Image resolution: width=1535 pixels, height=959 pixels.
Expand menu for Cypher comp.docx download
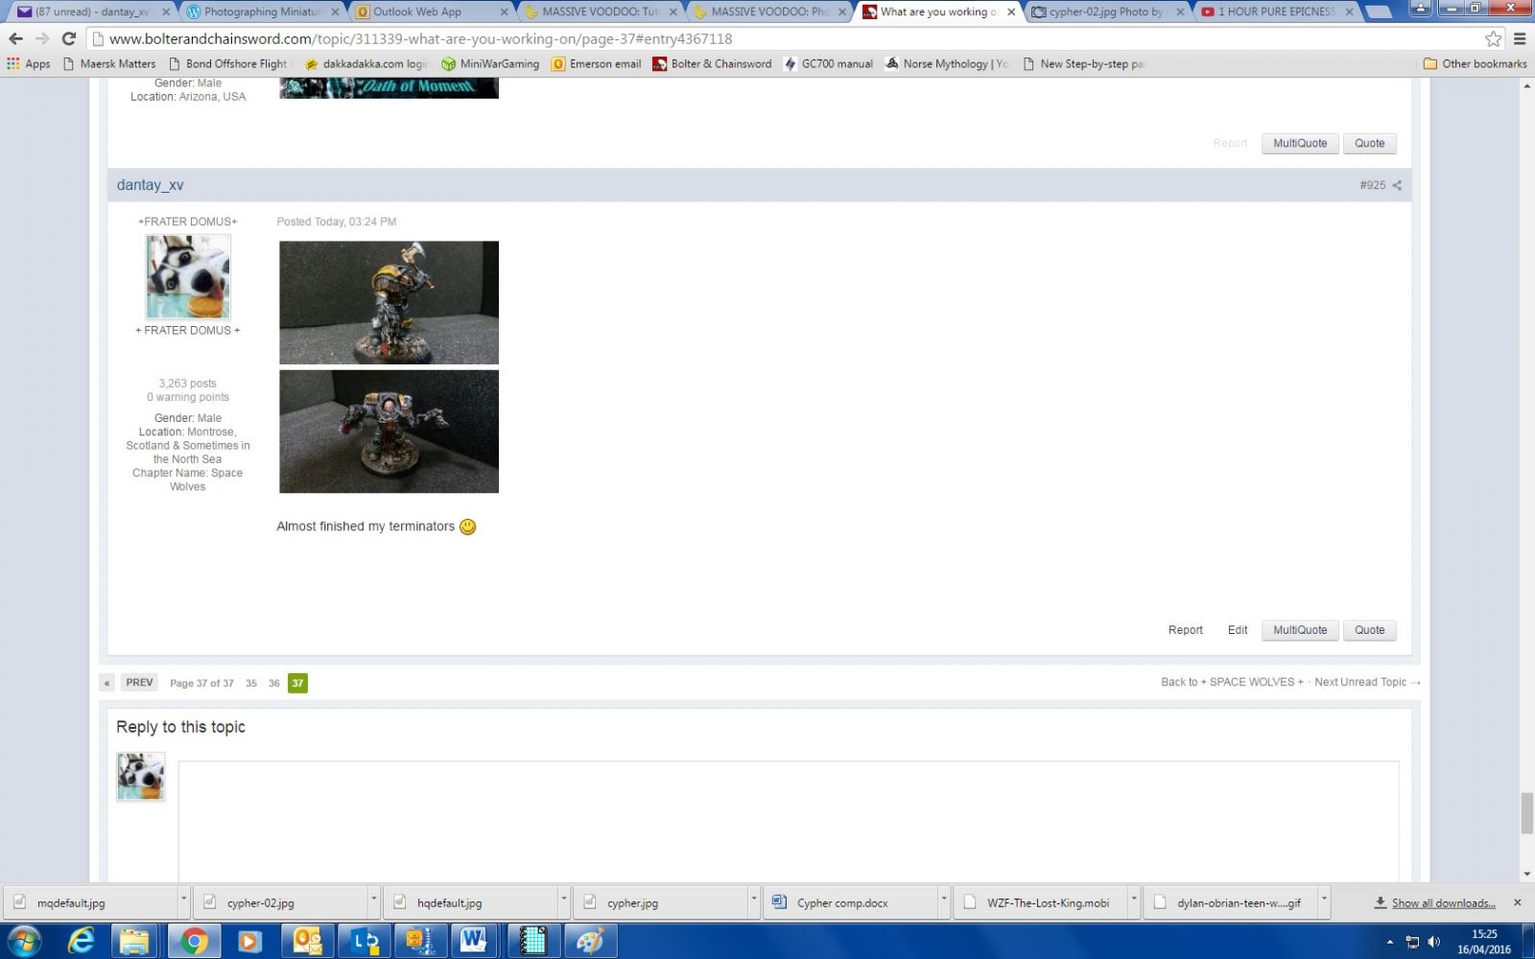pyautogui.click(x=943, y=901)
